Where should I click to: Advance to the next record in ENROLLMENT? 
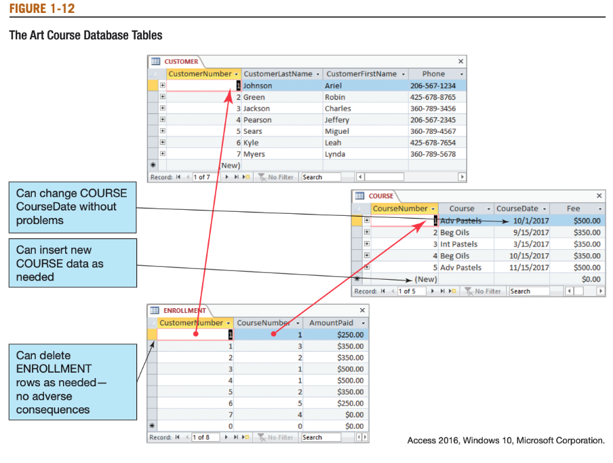pos(226,437)
